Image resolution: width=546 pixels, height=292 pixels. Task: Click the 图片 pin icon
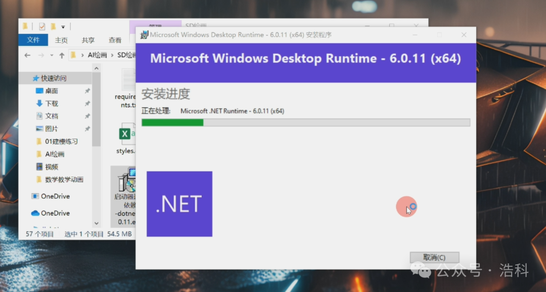pyautogui.click(x=87, y=129)
